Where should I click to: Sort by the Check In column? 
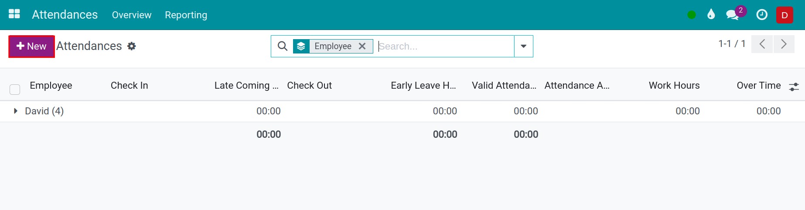pos(130,86)
